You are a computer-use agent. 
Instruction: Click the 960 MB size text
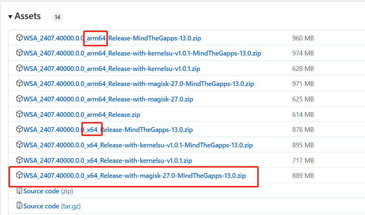tap(303, 38)
